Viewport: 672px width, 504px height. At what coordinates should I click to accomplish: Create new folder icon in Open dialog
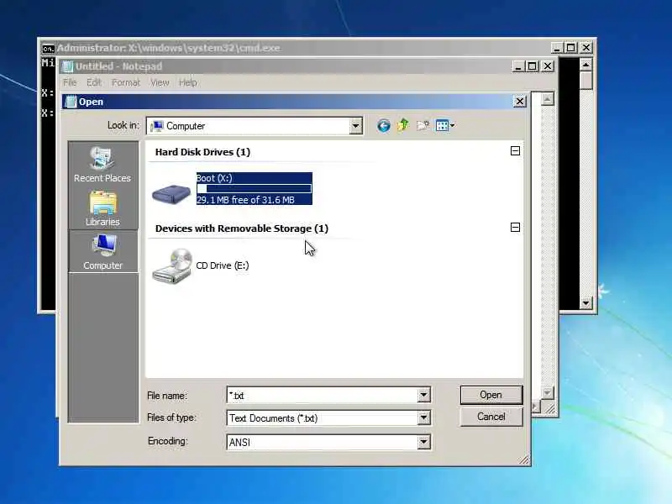point(423,125)
